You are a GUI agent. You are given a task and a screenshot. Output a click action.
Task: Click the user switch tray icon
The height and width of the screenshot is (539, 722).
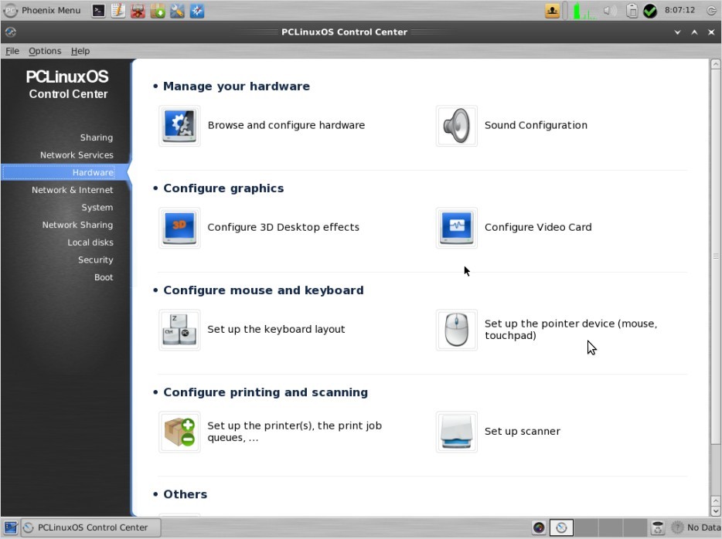click(552, 11)
